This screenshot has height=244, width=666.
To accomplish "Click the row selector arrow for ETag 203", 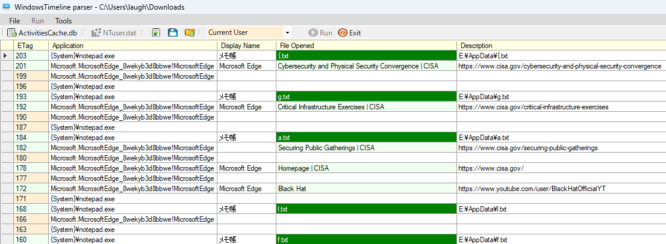I will click(7, 55).
